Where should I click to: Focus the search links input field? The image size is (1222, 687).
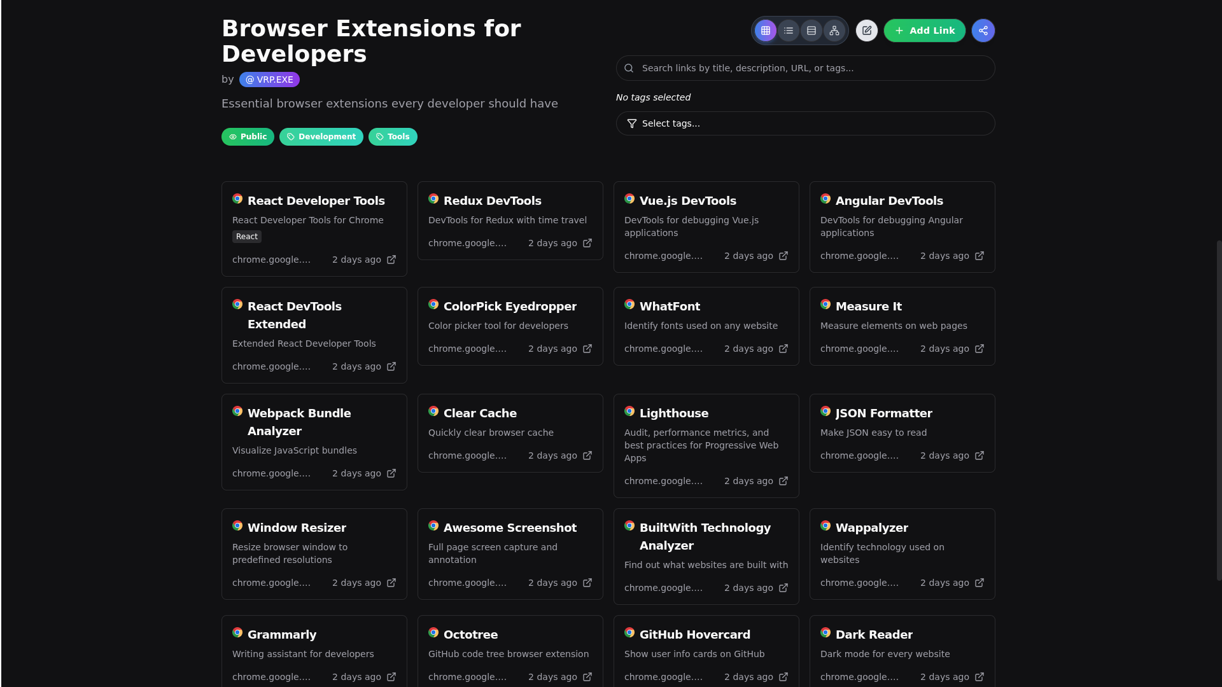[x=806, y=68]
